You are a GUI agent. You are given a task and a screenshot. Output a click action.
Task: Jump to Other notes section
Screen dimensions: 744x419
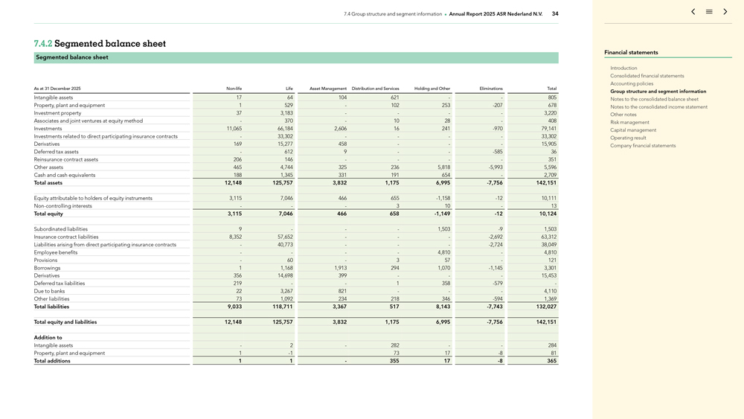(x=623, y=115)
